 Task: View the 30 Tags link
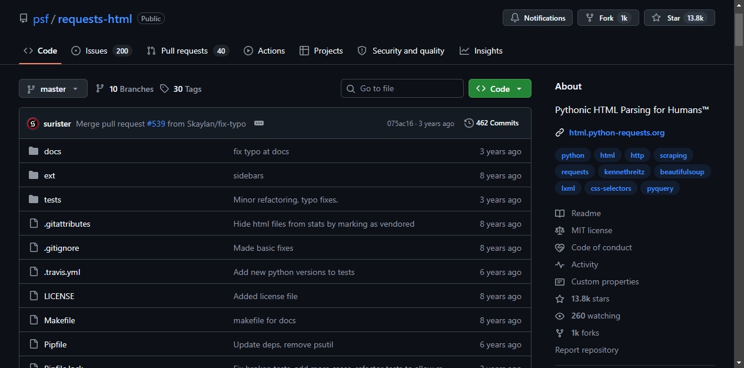(x=181, y=89)
